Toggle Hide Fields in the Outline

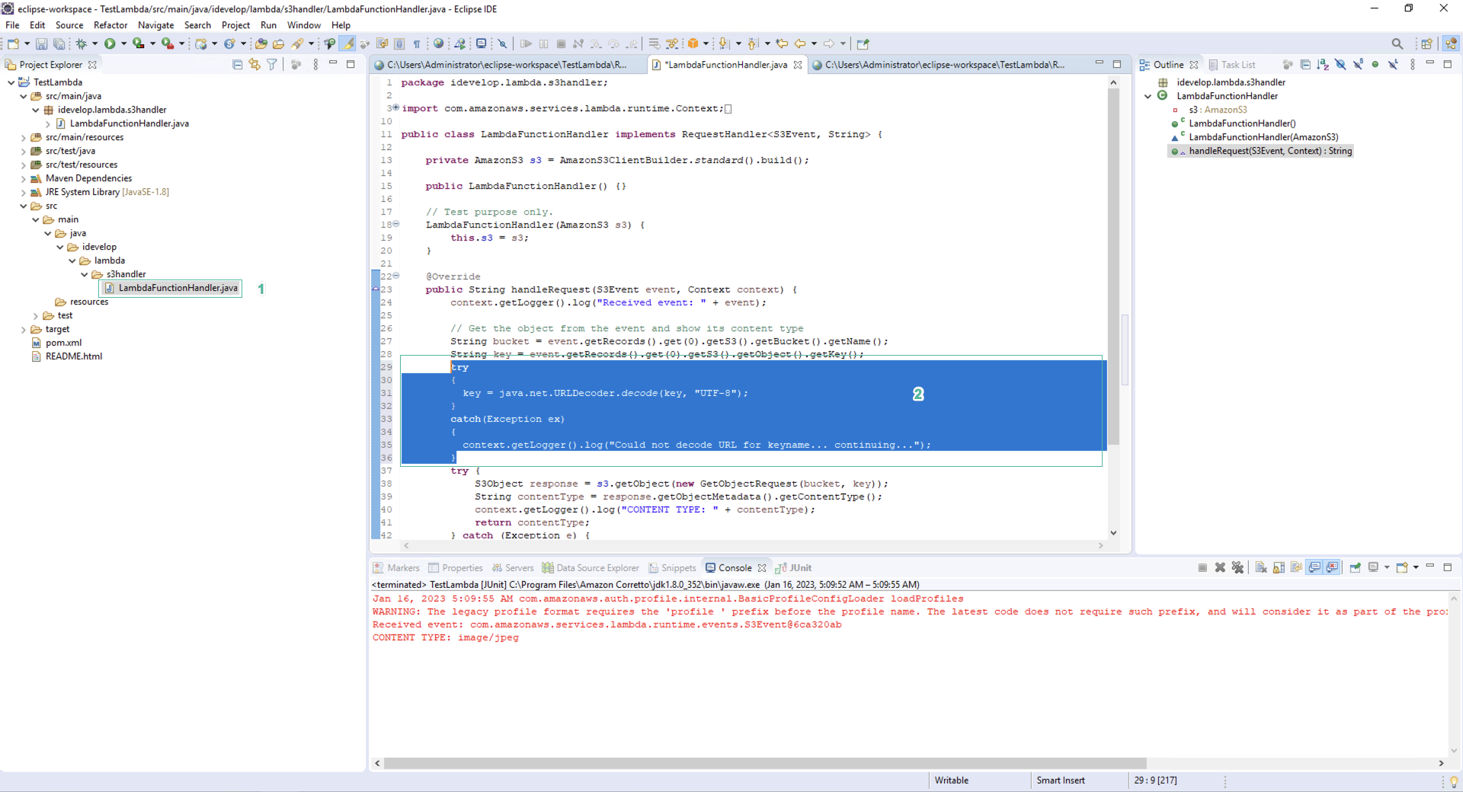1340,65
